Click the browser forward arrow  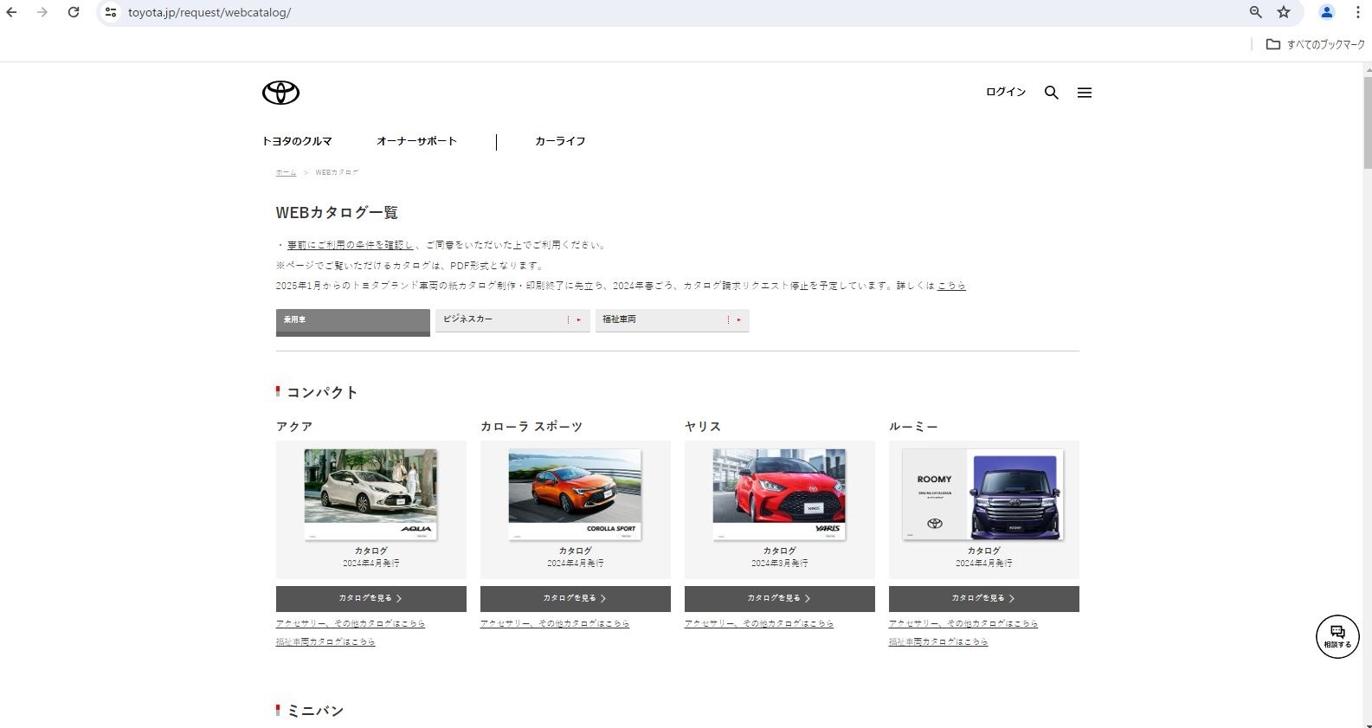[x=42, y=12]
